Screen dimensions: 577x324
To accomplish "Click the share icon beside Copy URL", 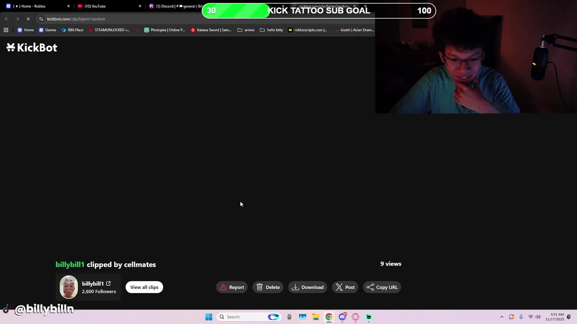I will tap(370, 287).
